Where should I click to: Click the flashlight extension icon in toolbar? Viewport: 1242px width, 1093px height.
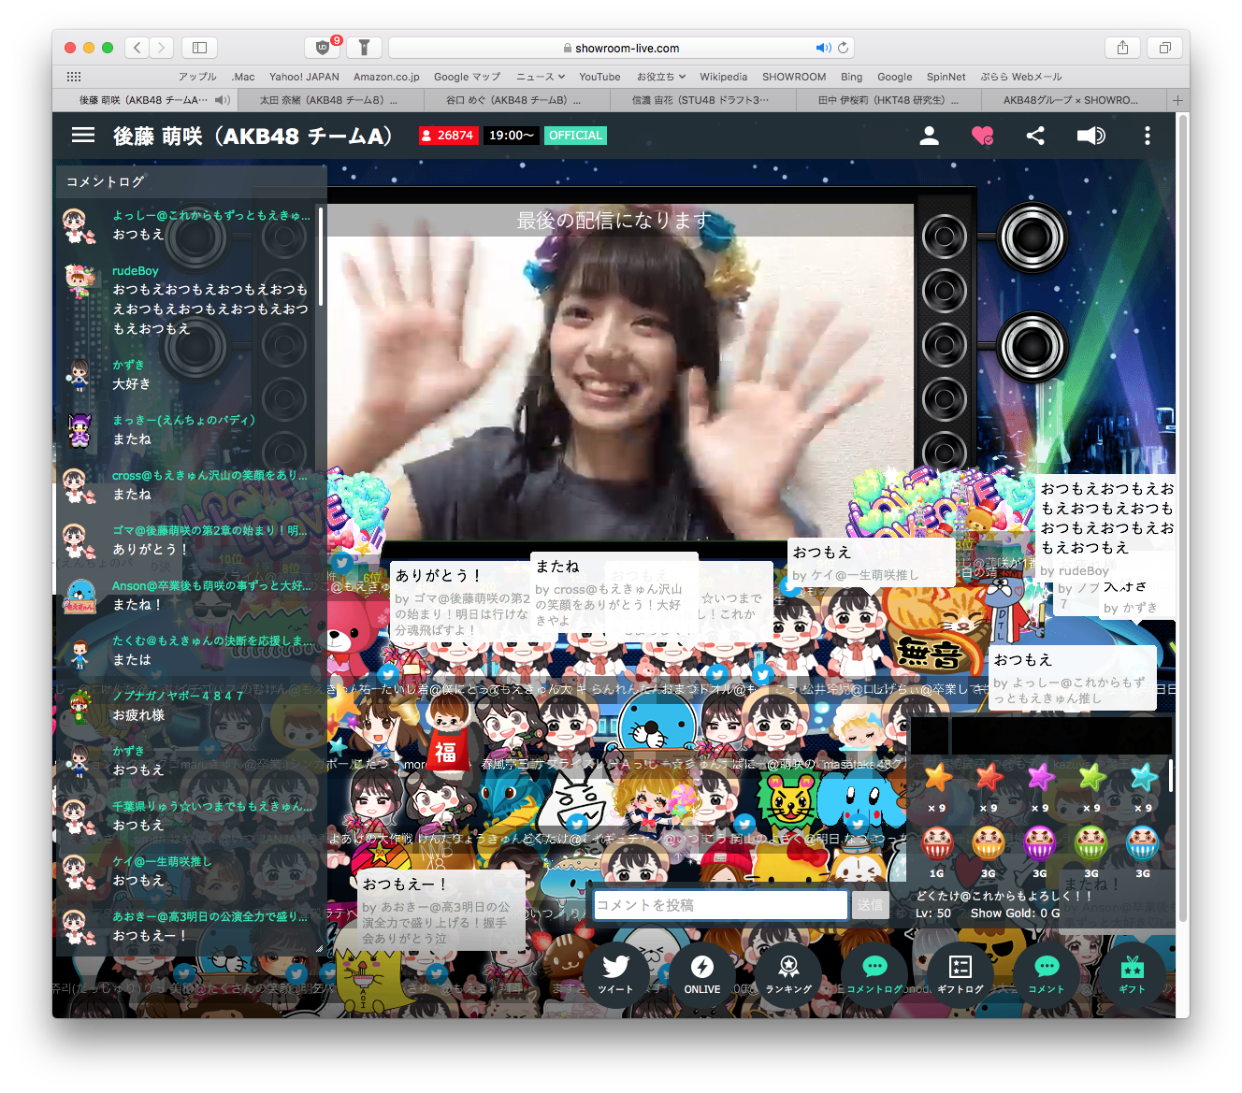[365, 48]
